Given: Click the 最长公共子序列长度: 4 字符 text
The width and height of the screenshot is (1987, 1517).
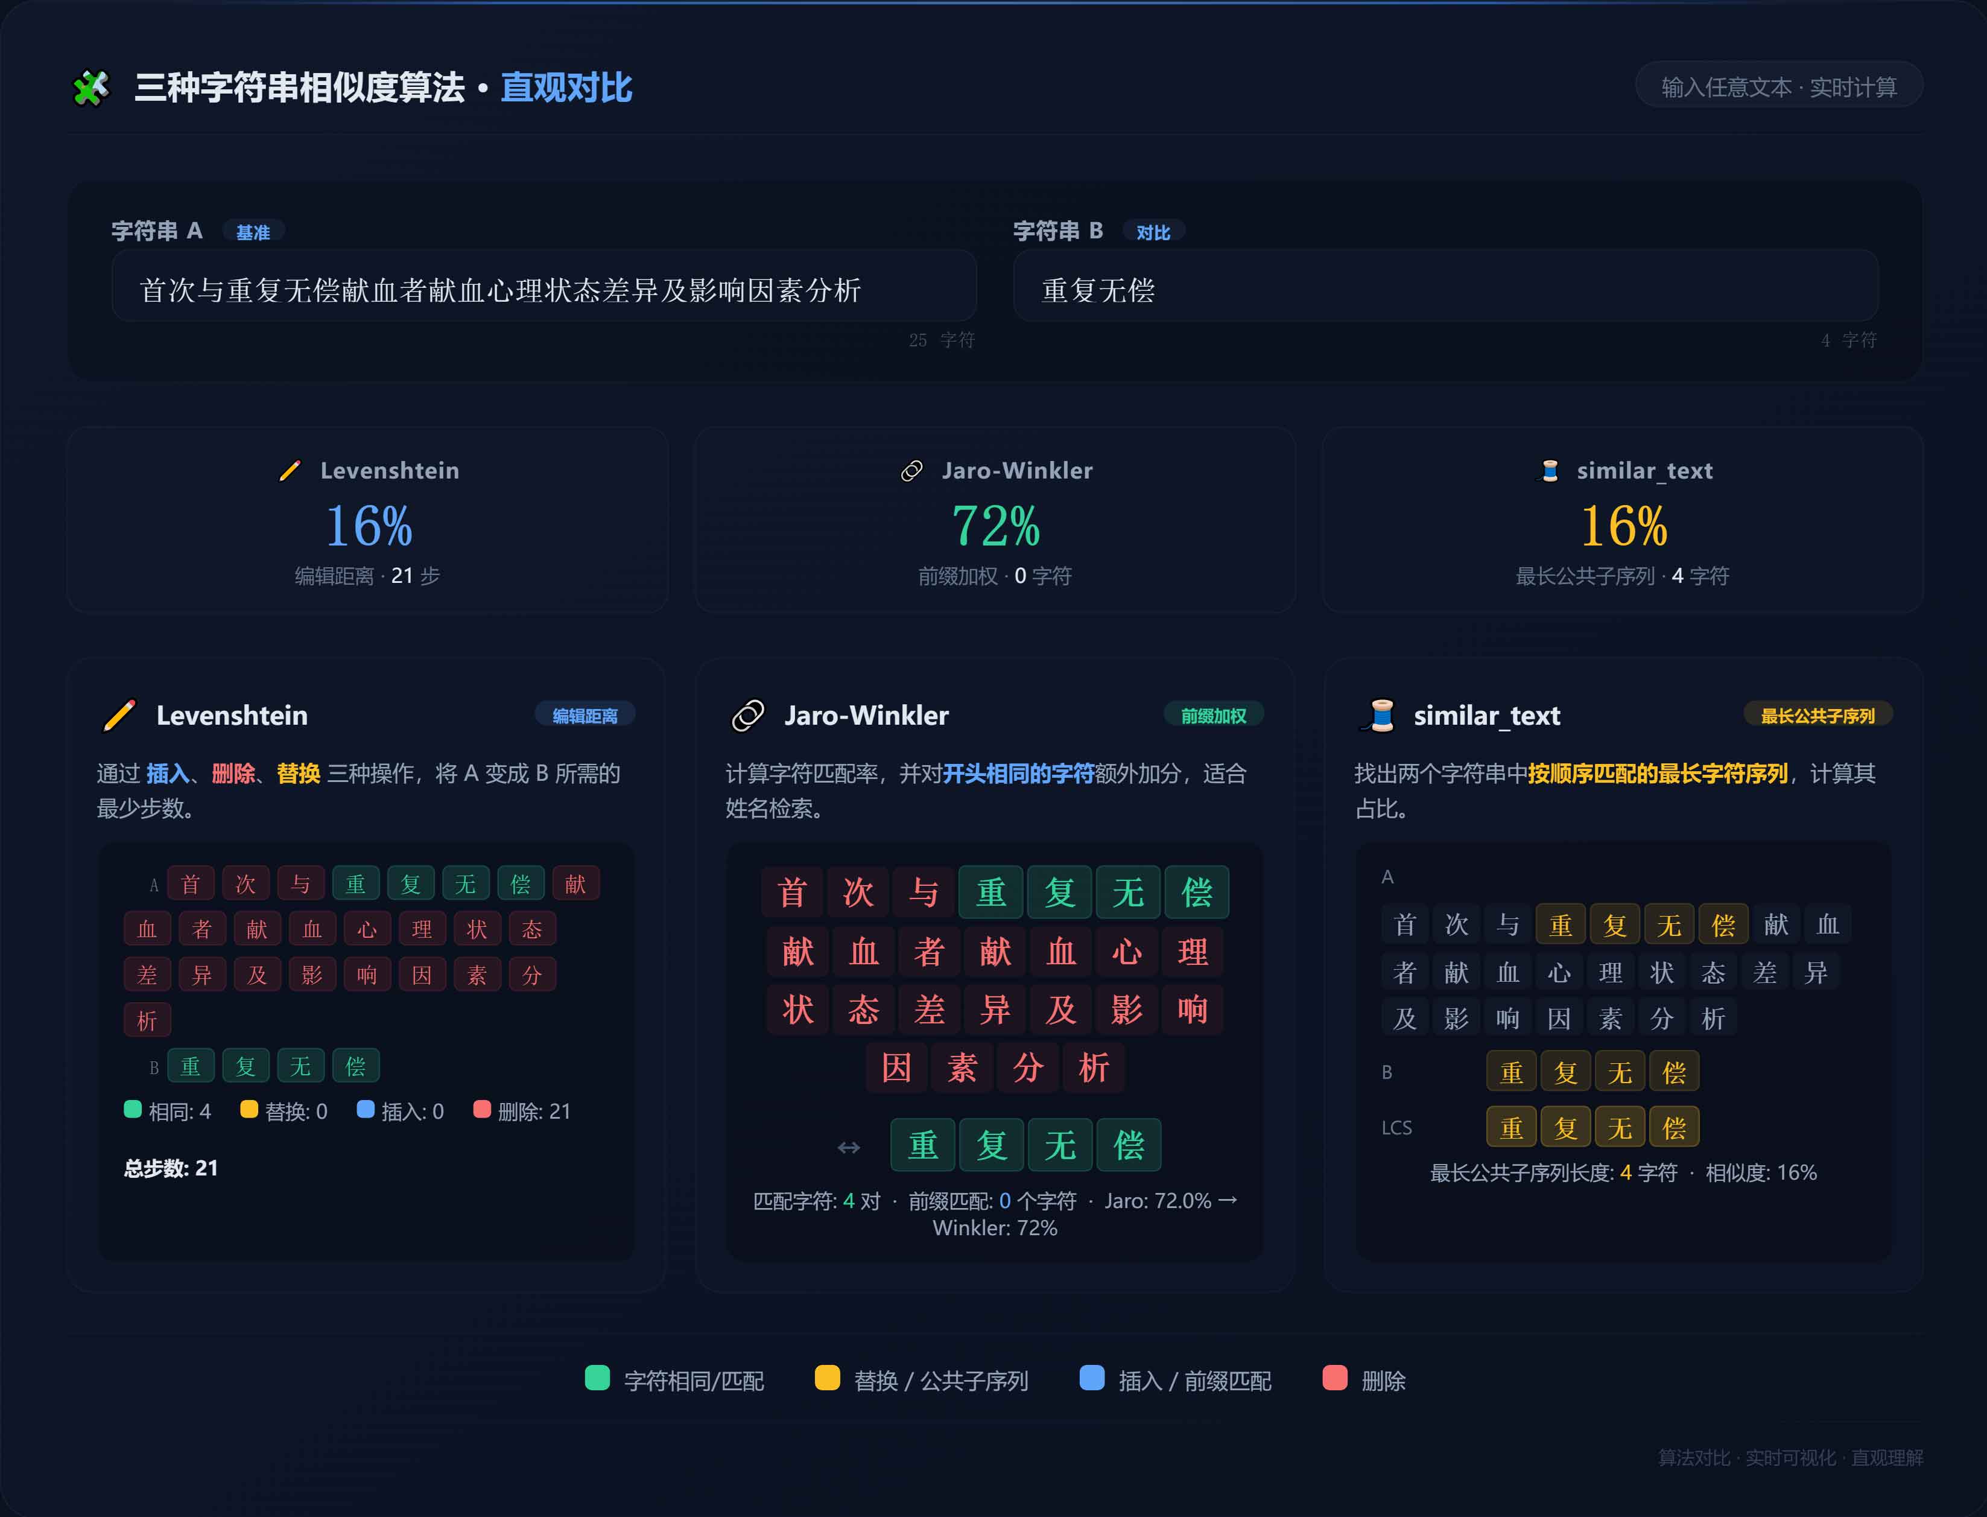Looking at the screenshot, I should (x=1554, y=1173).
